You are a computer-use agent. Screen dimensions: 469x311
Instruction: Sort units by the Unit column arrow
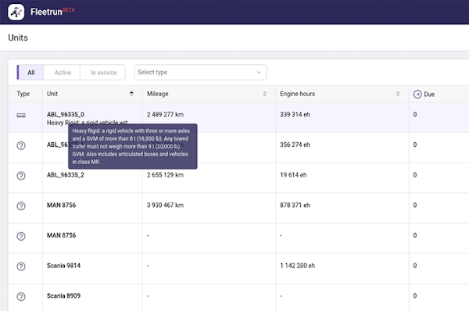131,94
